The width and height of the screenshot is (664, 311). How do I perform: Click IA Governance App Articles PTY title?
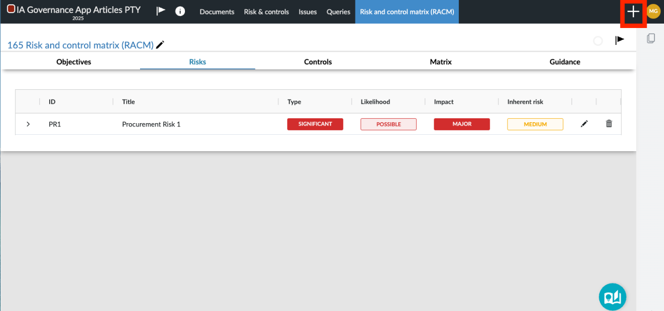79,9
